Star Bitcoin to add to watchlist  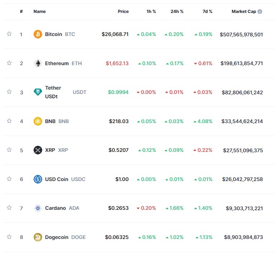[x=9, y=34]
